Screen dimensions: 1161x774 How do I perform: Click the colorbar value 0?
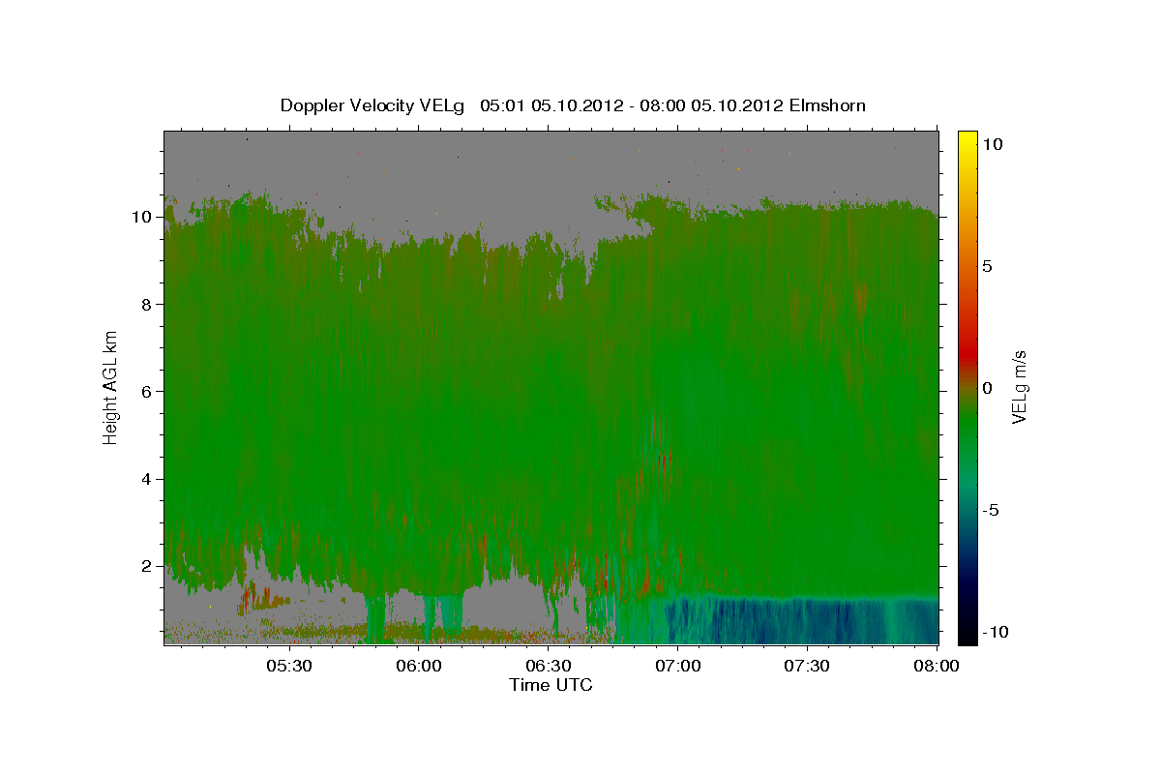click(988, 388)
